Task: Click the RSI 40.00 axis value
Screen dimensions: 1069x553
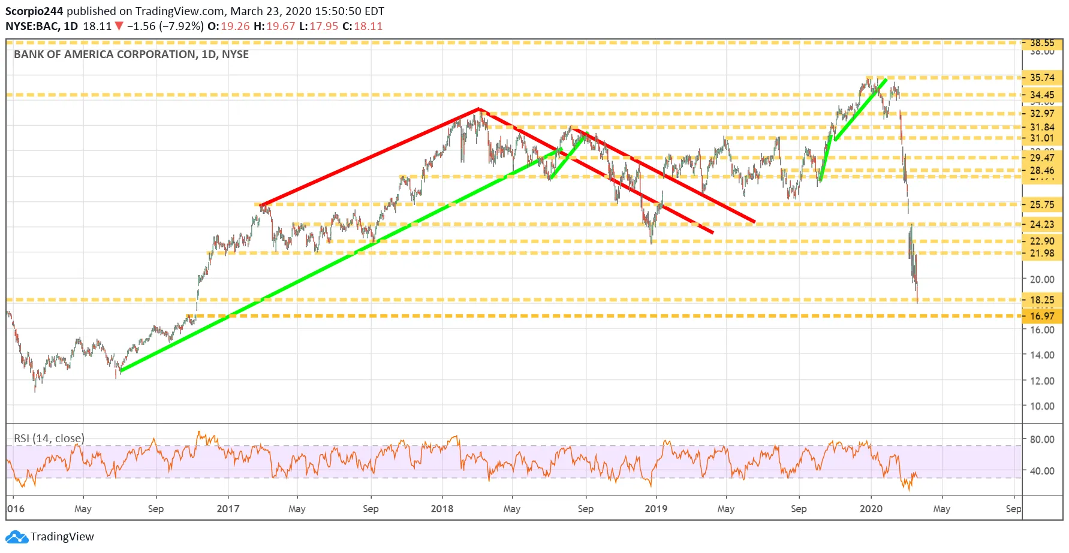Action: tap(1042, 471)
